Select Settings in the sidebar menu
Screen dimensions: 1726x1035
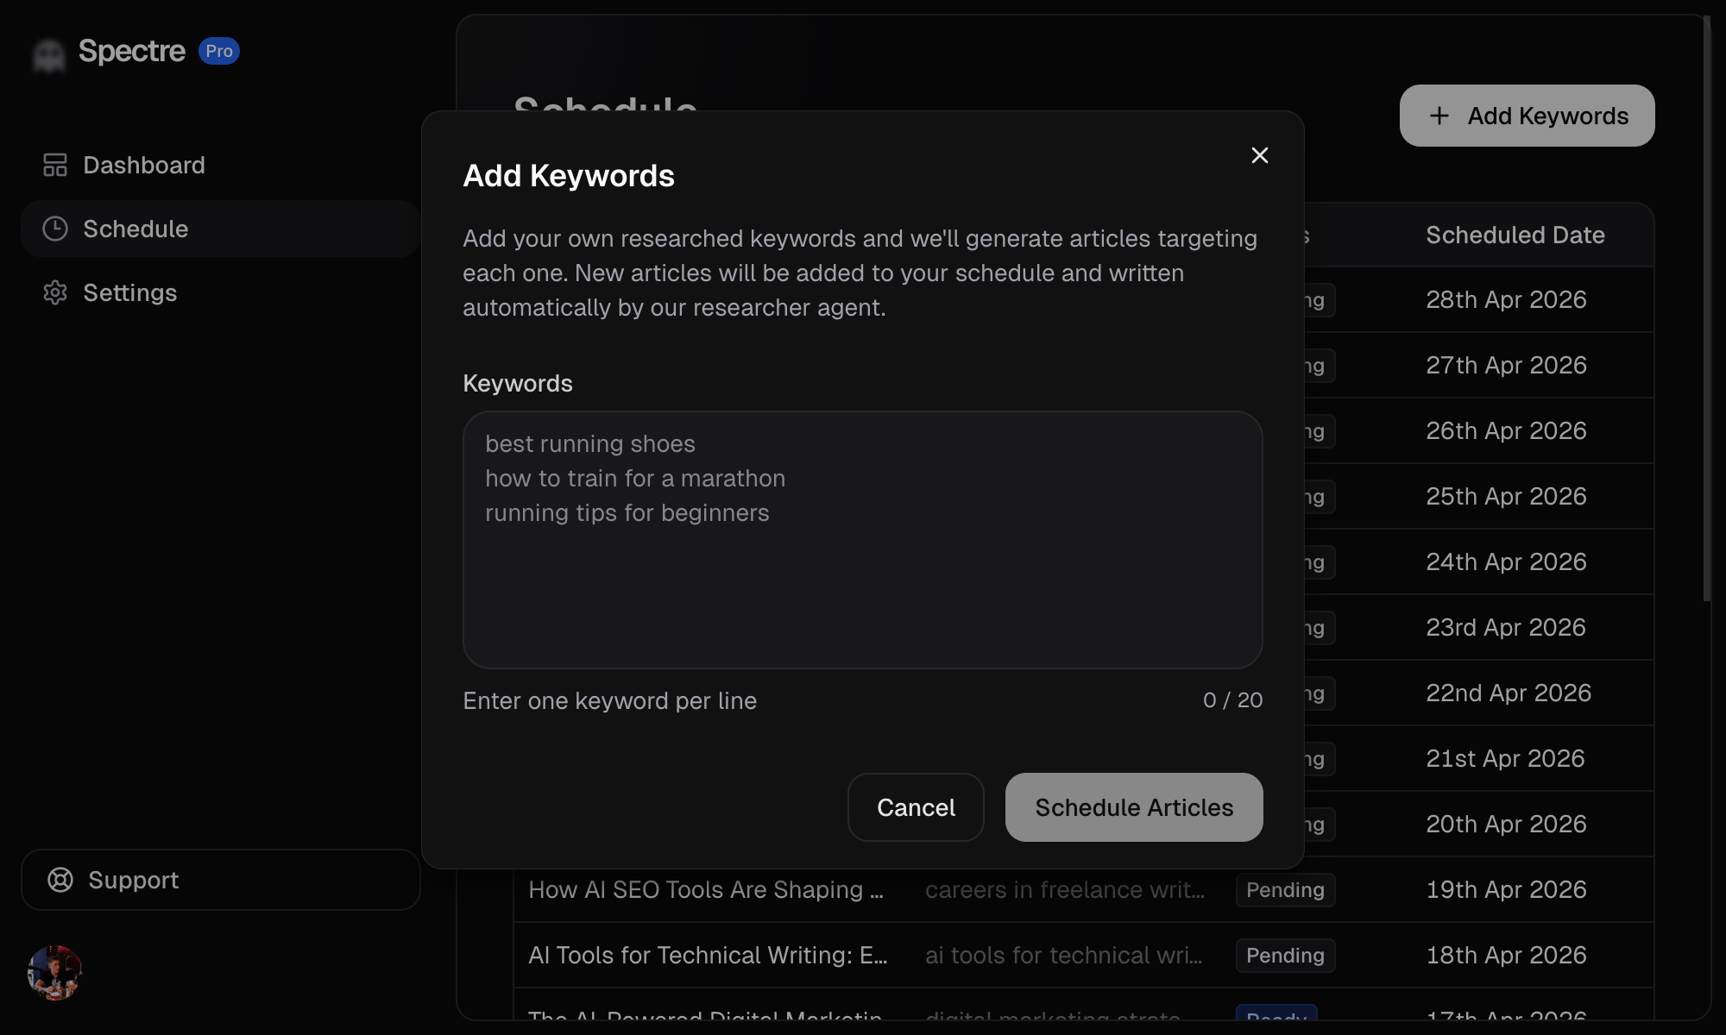[130, 292]
